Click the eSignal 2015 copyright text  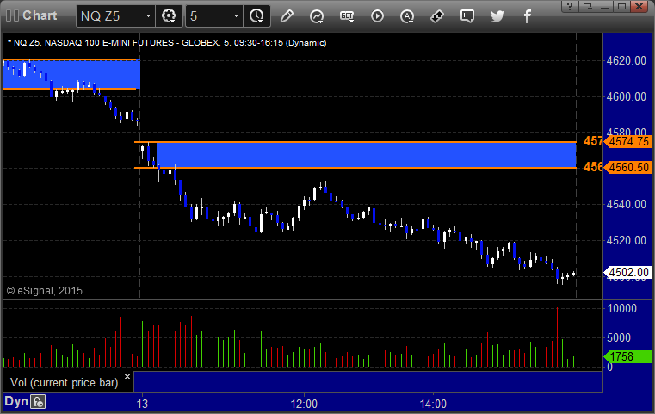click(44, 290)
